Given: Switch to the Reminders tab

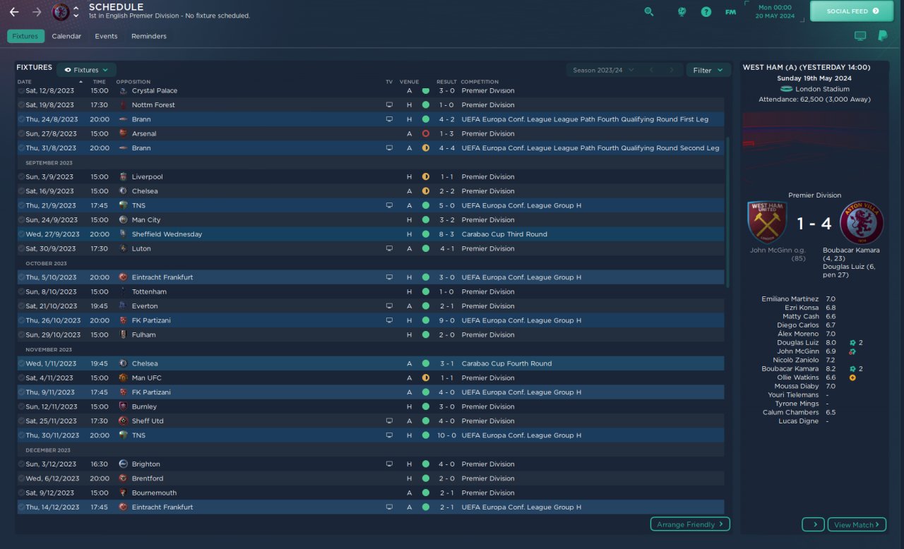Looking at the screenshot, I should (149, 36).
